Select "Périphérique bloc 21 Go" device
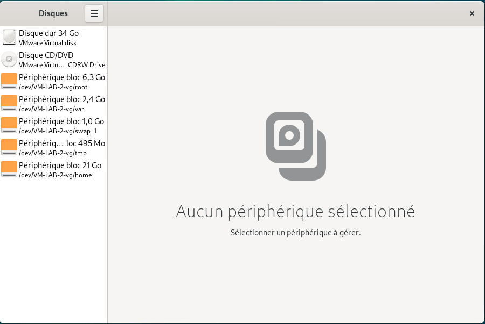485x324 pixels. 60,165
